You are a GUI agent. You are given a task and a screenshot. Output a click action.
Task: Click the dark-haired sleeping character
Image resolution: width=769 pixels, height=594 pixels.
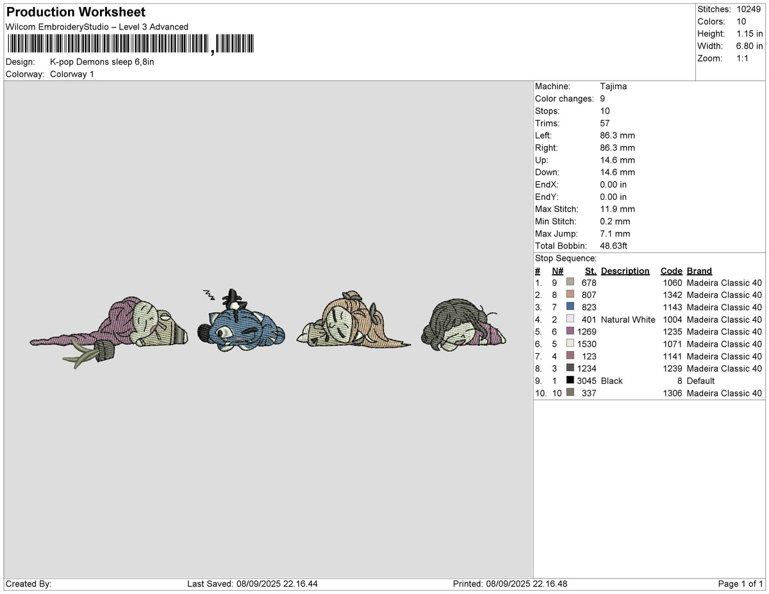tap(463, 326)
